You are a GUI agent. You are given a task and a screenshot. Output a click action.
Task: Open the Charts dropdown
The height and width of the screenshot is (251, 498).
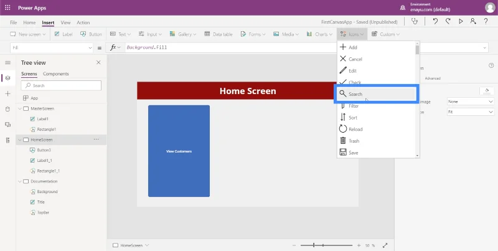[319, 34]
